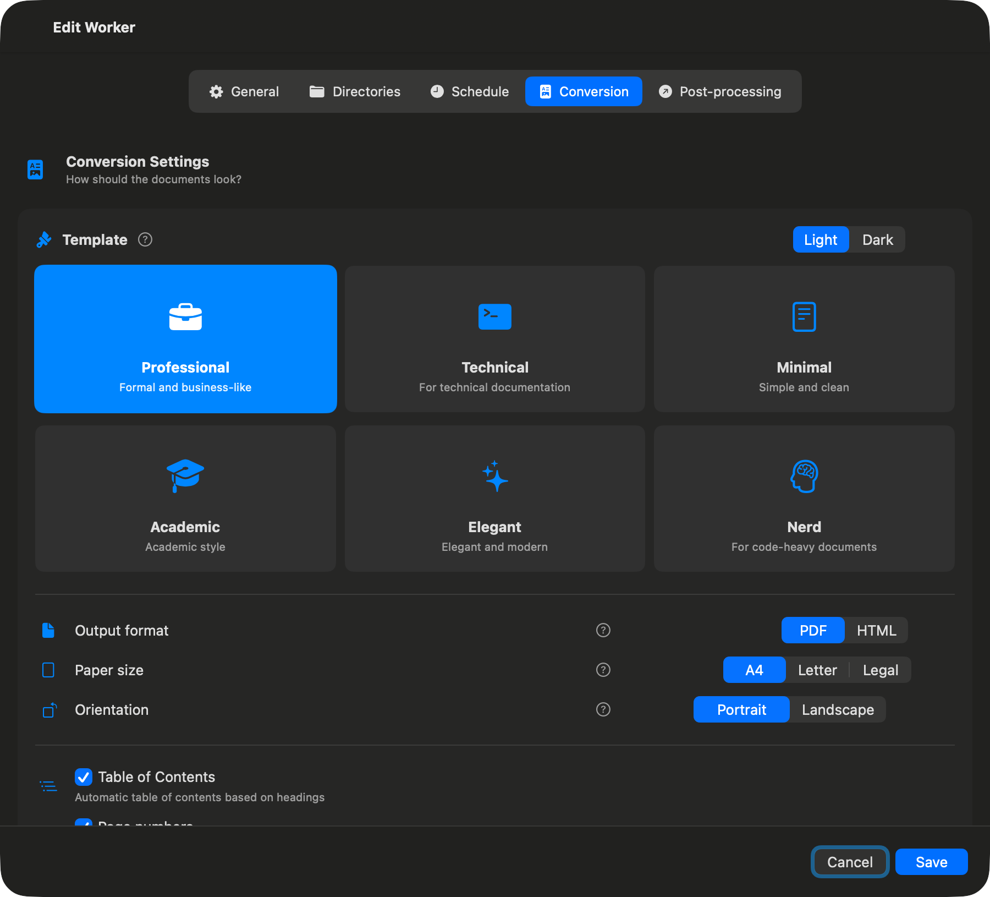The width and height of the screenshot is (990, 897).
Task: Click the Academic graduation cap icon
Action: pyautogui.click(x=185, y=475)
